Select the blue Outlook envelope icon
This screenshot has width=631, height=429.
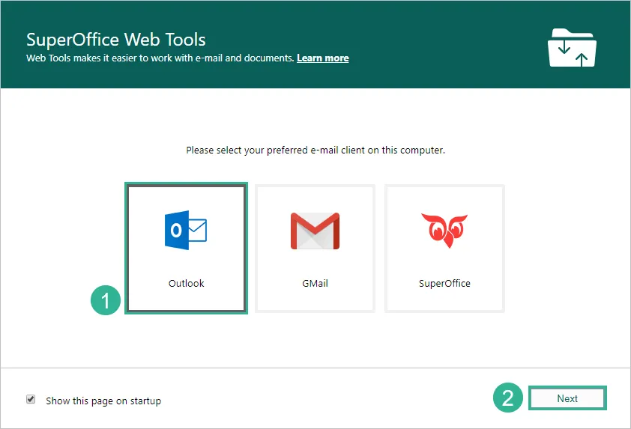pos(186,230)
